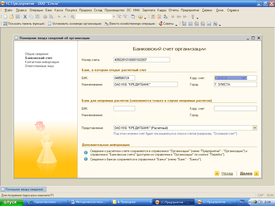Click the Open file folder icon
Screen dimensions: 275x206
tap(12, 17)
